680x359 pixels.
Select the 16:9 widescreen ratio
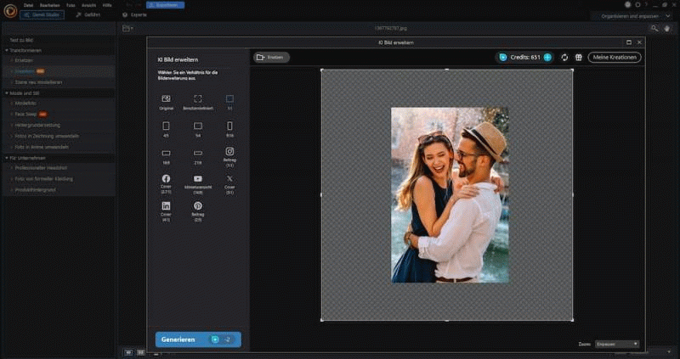[166, 154]
